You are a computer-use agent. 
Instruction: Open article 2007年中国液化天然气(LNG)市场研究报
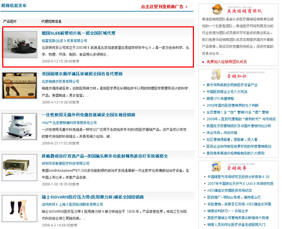click(240, 184)
